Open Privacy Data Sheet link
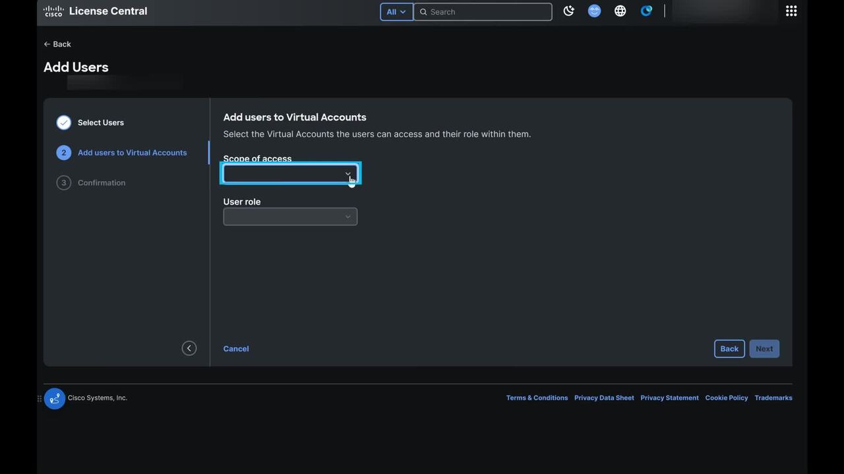This screenshot has height=474, width=844. tap(604, 398)
